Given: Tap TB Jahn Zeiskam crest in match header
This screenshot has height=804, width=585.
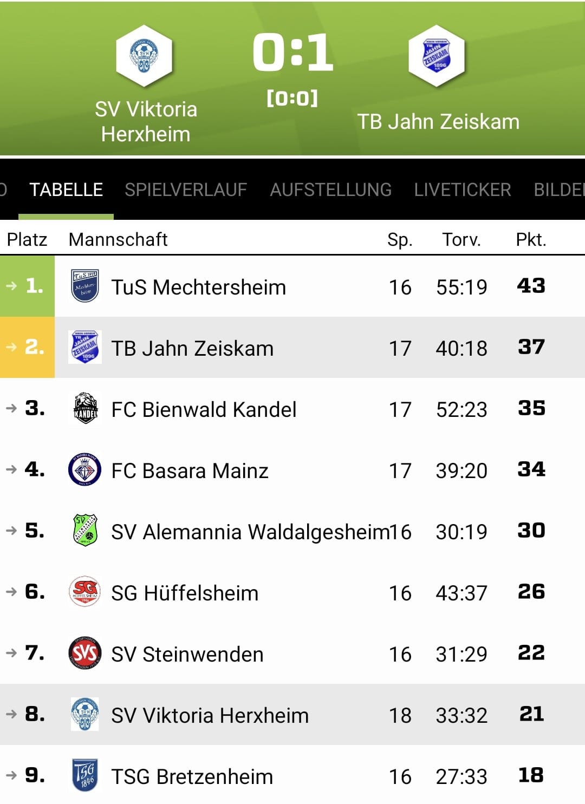Looking at the screenshot, I should pyautogui.click(x=436, y=55).
